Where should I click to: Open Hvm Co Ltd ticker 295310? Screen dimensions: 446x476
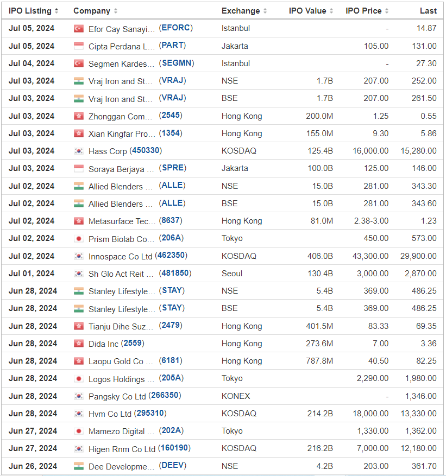tap(150, 413)
